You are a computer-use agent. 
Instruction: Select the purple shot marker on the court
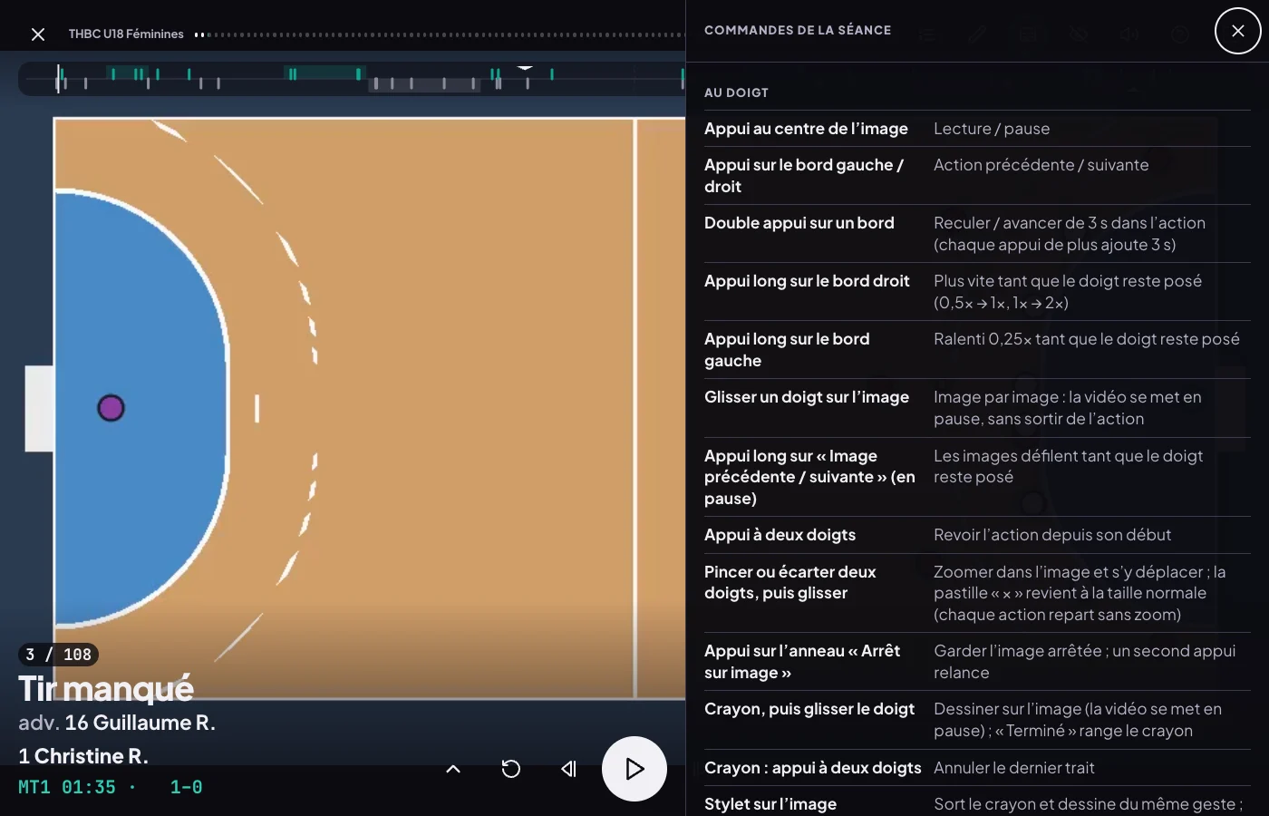tap(111, 408)
